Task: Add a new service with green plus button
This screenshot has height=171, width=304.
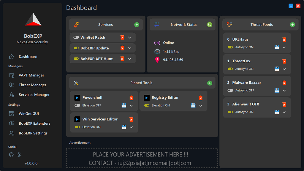Action: tap(137, 25)
